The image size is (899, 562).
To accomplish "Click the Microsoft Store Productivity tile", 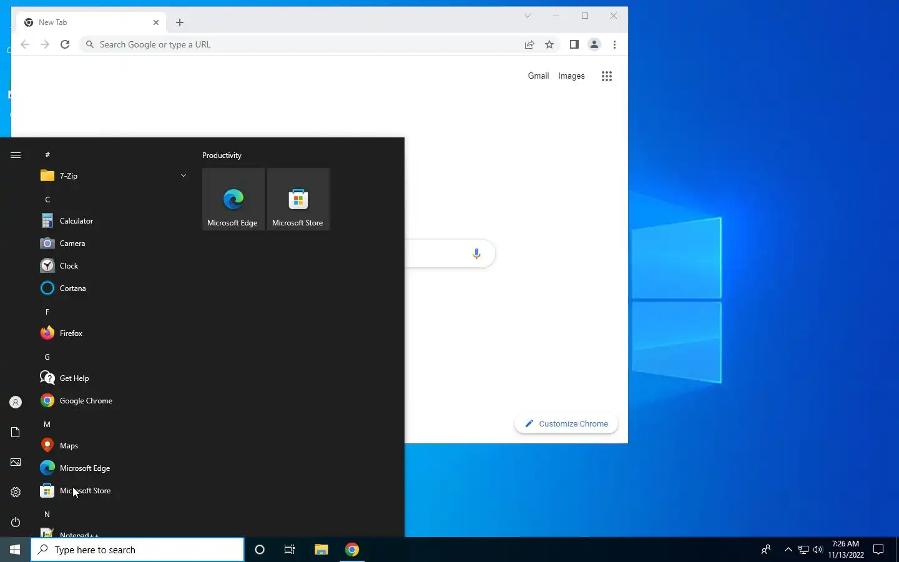I will [x=298, y=199].
